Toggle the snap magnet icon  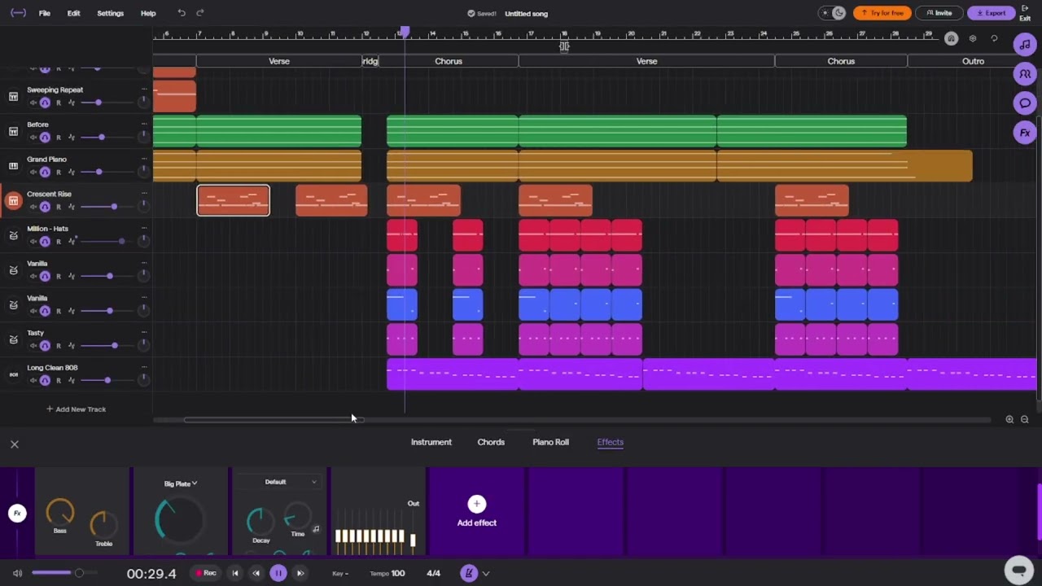point(951,38)
